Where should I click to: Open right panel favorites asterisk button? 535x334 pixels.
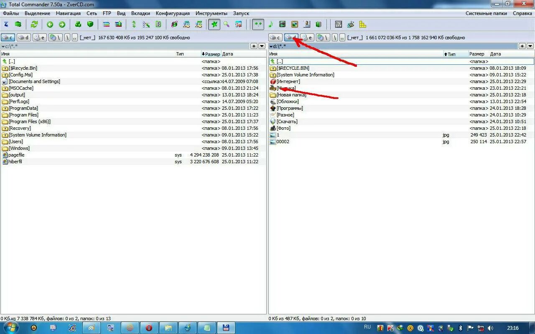(522, 46)
